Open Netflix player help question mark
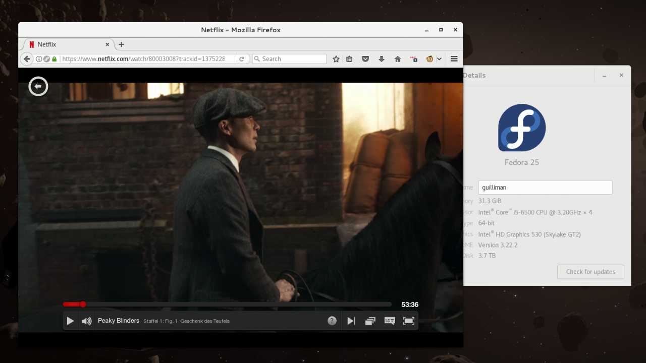Screen dimensions: 646x363 tap(332, 321)
